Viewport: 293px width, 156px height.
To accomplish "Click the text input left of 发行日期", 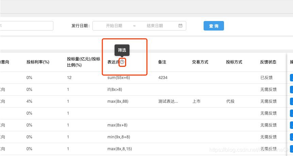I will point(27,26).
